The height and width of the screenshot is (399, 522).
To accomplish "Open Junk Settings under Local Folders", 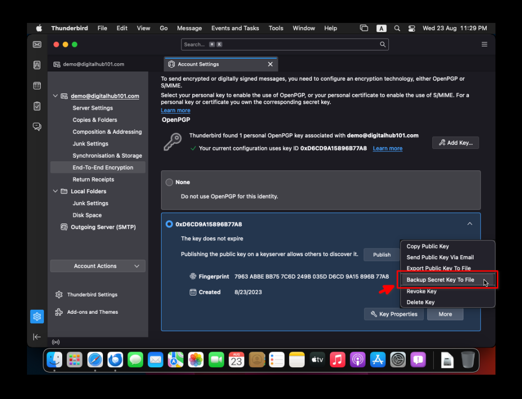I will (91, 204).
